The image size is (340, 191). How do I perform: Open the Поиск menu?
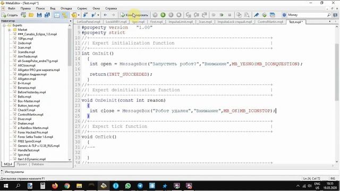coord(40,8)
